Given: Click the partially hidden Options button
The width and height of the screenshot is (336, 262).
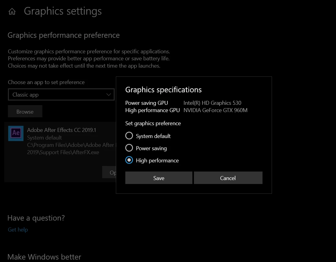Looking at the screenshot, I should click(x=109, y=172).
